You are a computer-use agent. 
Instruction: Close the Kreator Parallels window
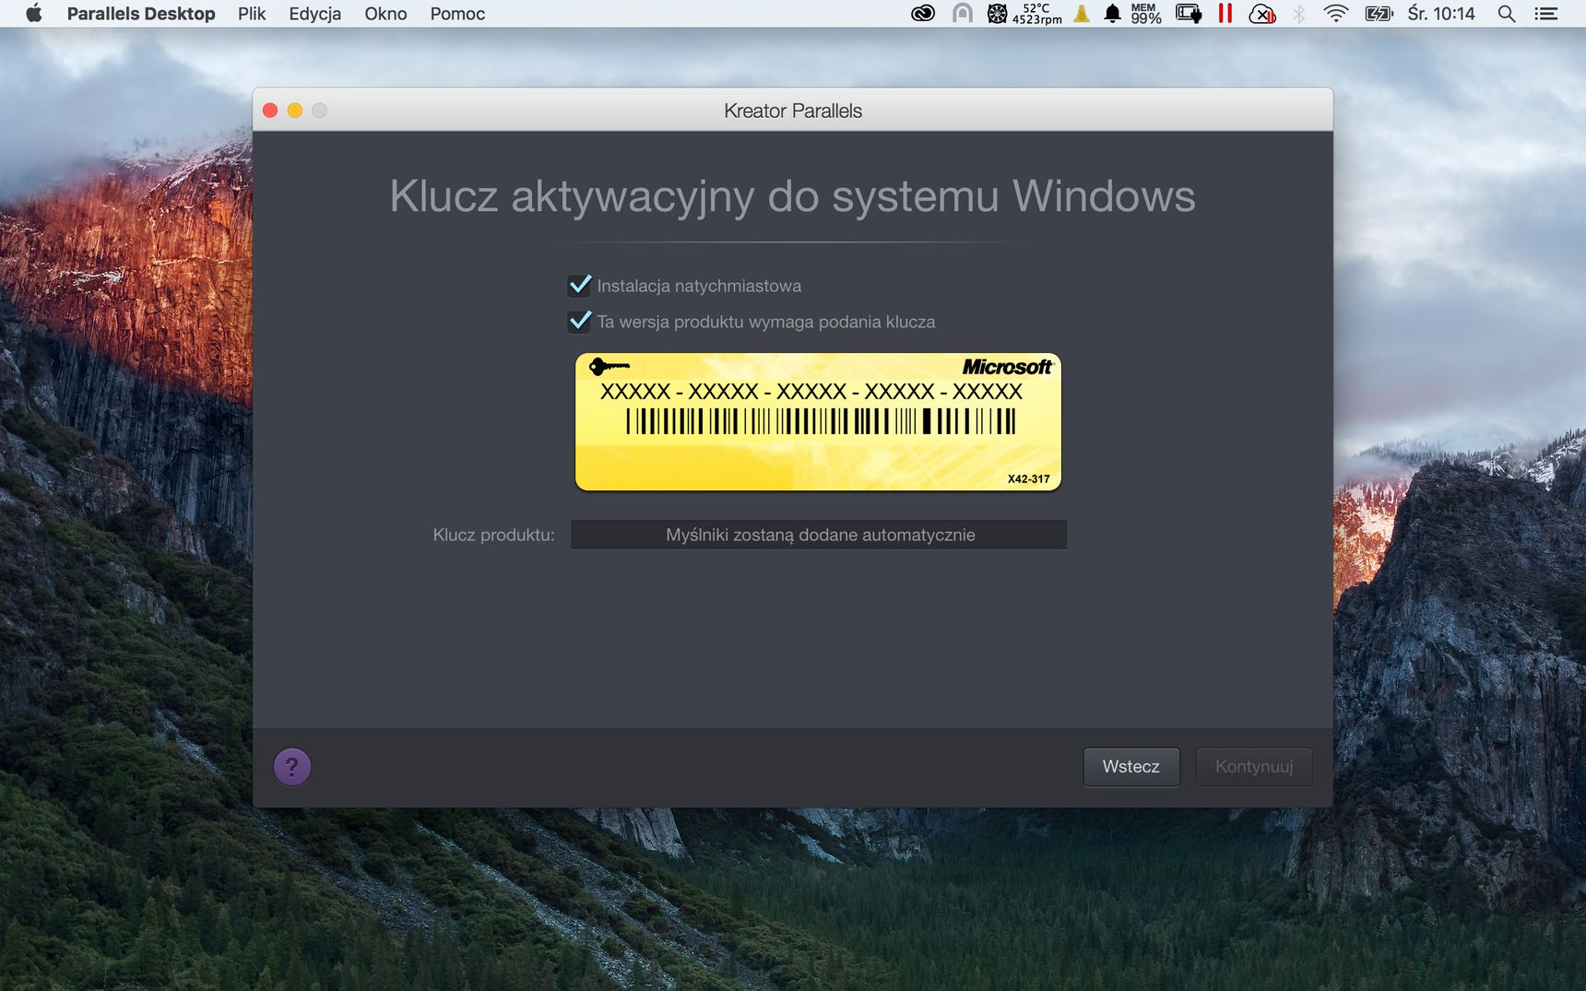270,111
